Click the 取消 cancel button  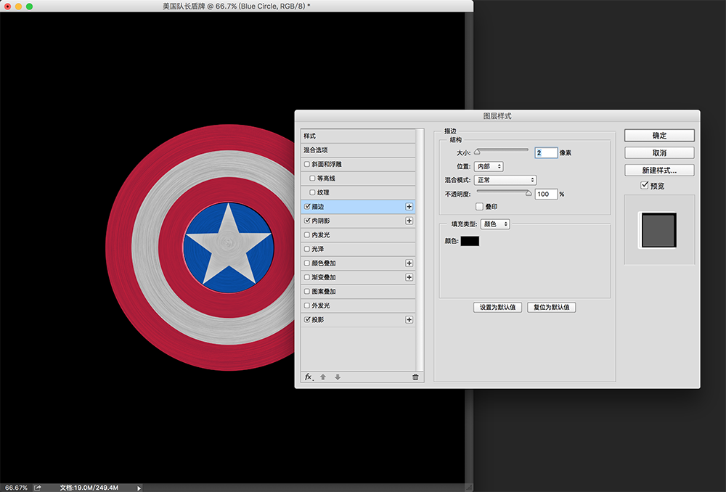point(659,152)
